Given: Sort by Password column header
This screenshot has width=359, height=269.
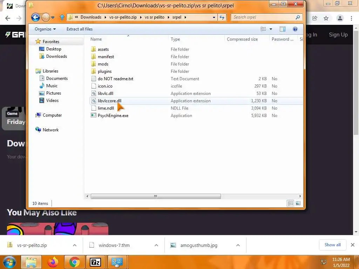Looking at the screenshot, I should click(282, 39).
